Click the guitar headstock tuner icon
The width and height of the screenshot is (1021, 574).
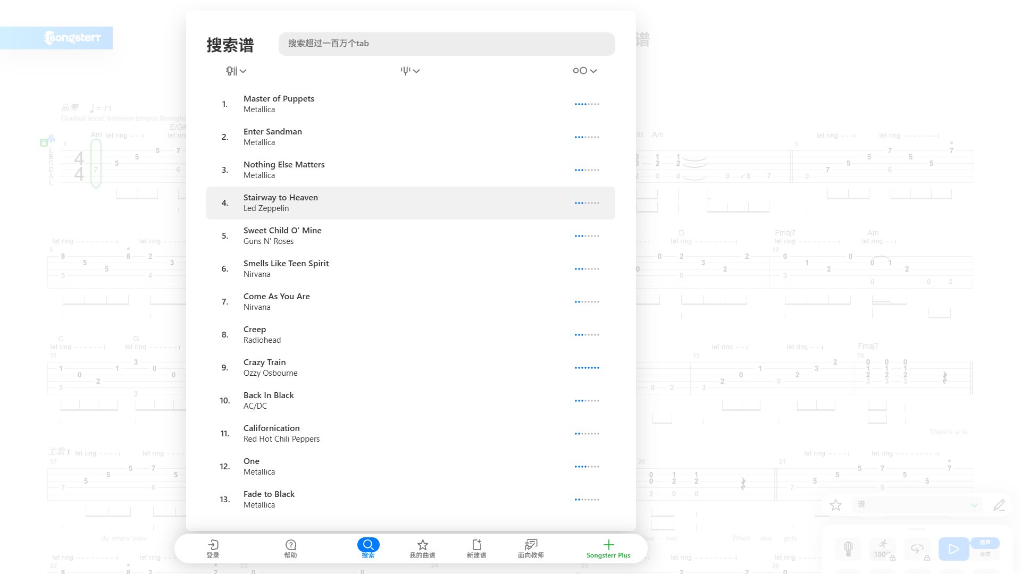pyautogui.click(x=848, y=549)
